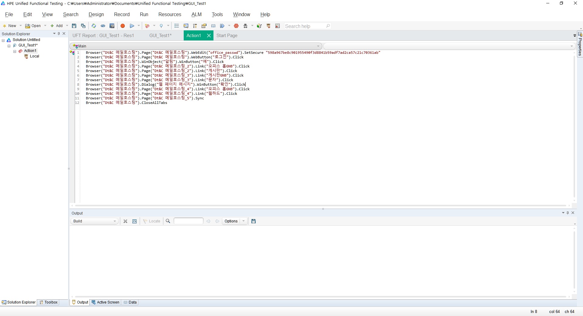The height and width of the screenshot is (316, 583).
Task: Click the toolbar icon left of the padlock icon
Action: click(195, 26)
